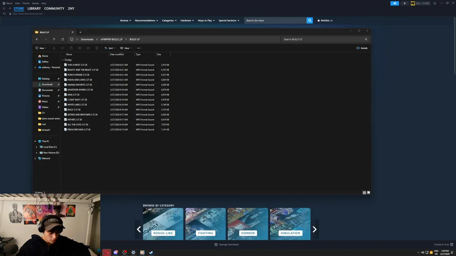The image size is (456, 256).
Task: Go up one folder level in Explorer
Action: click(54, 39)
